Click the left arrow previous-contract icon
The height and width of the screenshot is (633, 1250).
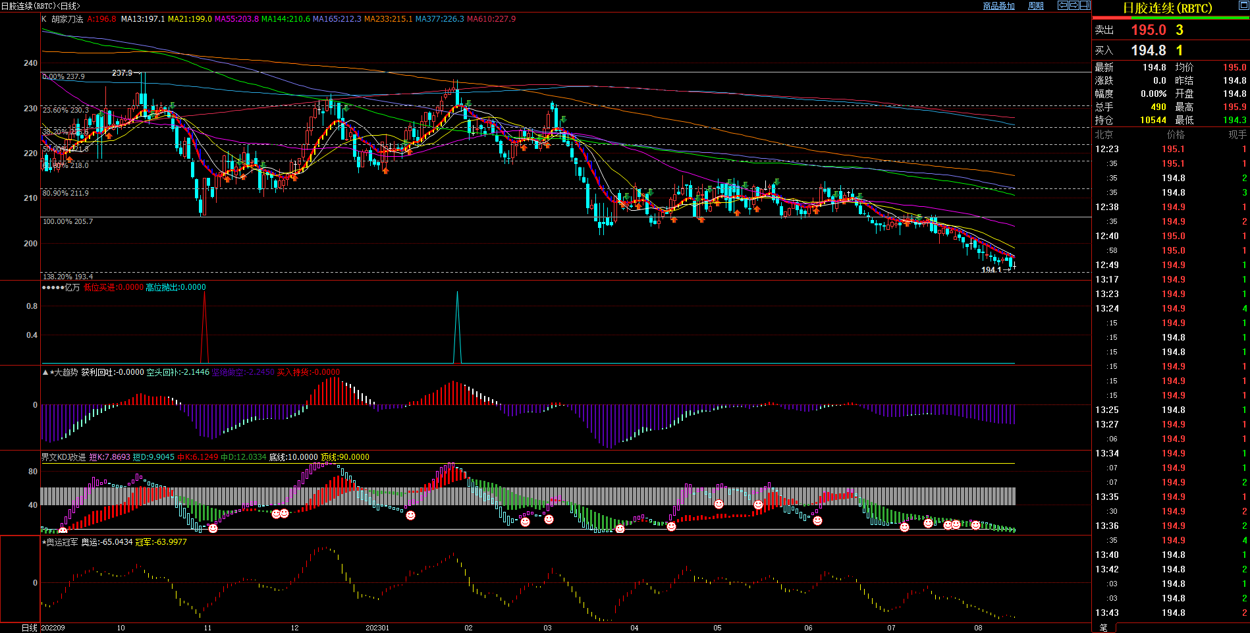1063,5
